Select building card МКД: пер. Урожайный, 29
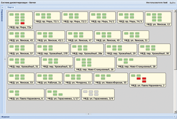The image size is (177, 119). [x=121, y=49]
